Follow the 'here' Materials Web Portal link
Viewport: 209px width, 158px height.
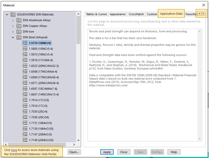(14, 150)
